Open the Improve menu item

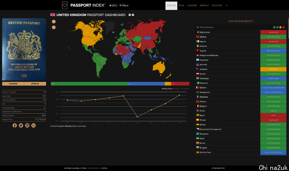tap(204, 6)
